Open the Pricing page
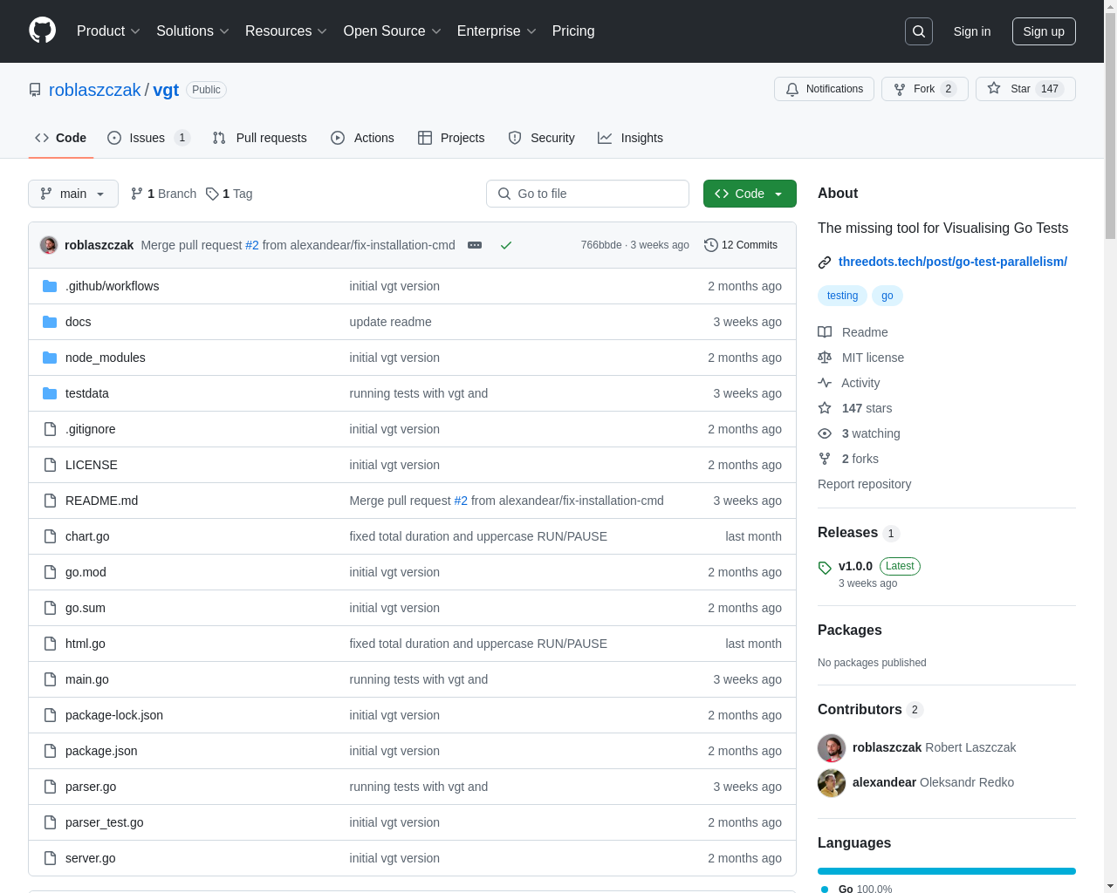Viewport: 1117px width, 893px height. (573, 31)
